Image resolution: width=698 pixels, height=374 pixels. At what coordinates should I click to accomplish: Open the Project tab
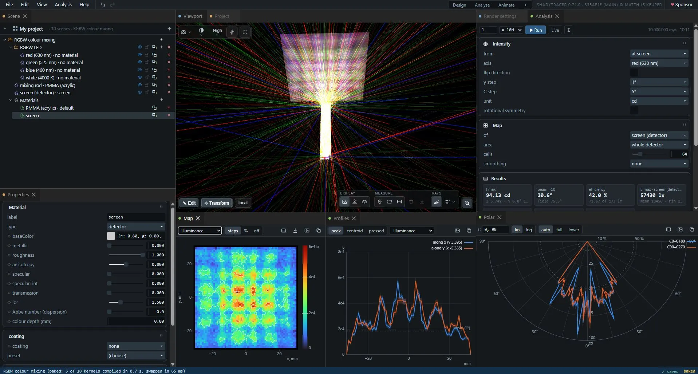click(x=222, y=16)
